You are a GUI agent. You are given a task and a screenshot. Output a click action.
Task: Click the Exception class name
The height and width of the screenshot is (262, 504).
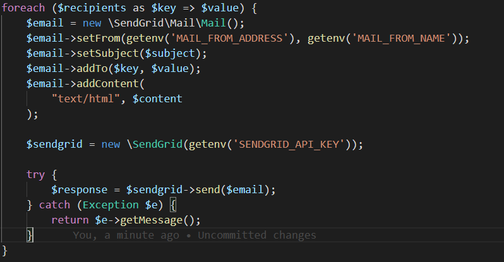point(111,205)
